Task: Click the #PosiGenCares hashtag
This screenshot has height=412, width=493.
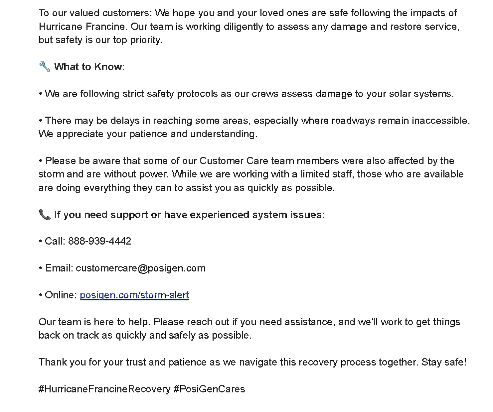Action: pyautogui.click(x=209, y=389)
